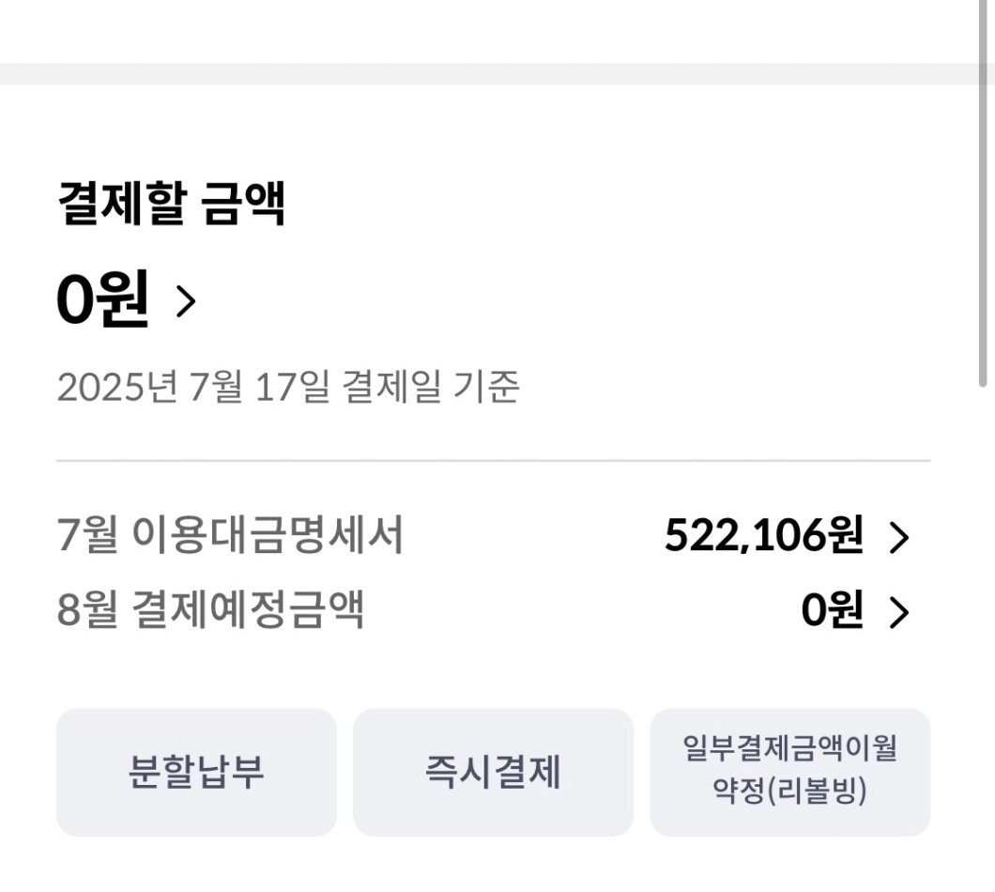Click the empty space below the three buttons
Viewport: 995px width, 892px height.
click(493, 865)
